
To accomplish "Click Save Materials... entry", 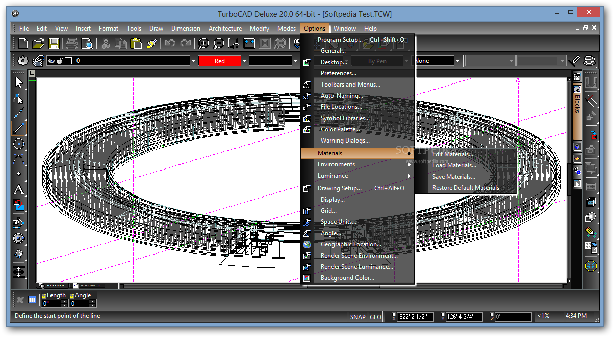I will point(454,177).
